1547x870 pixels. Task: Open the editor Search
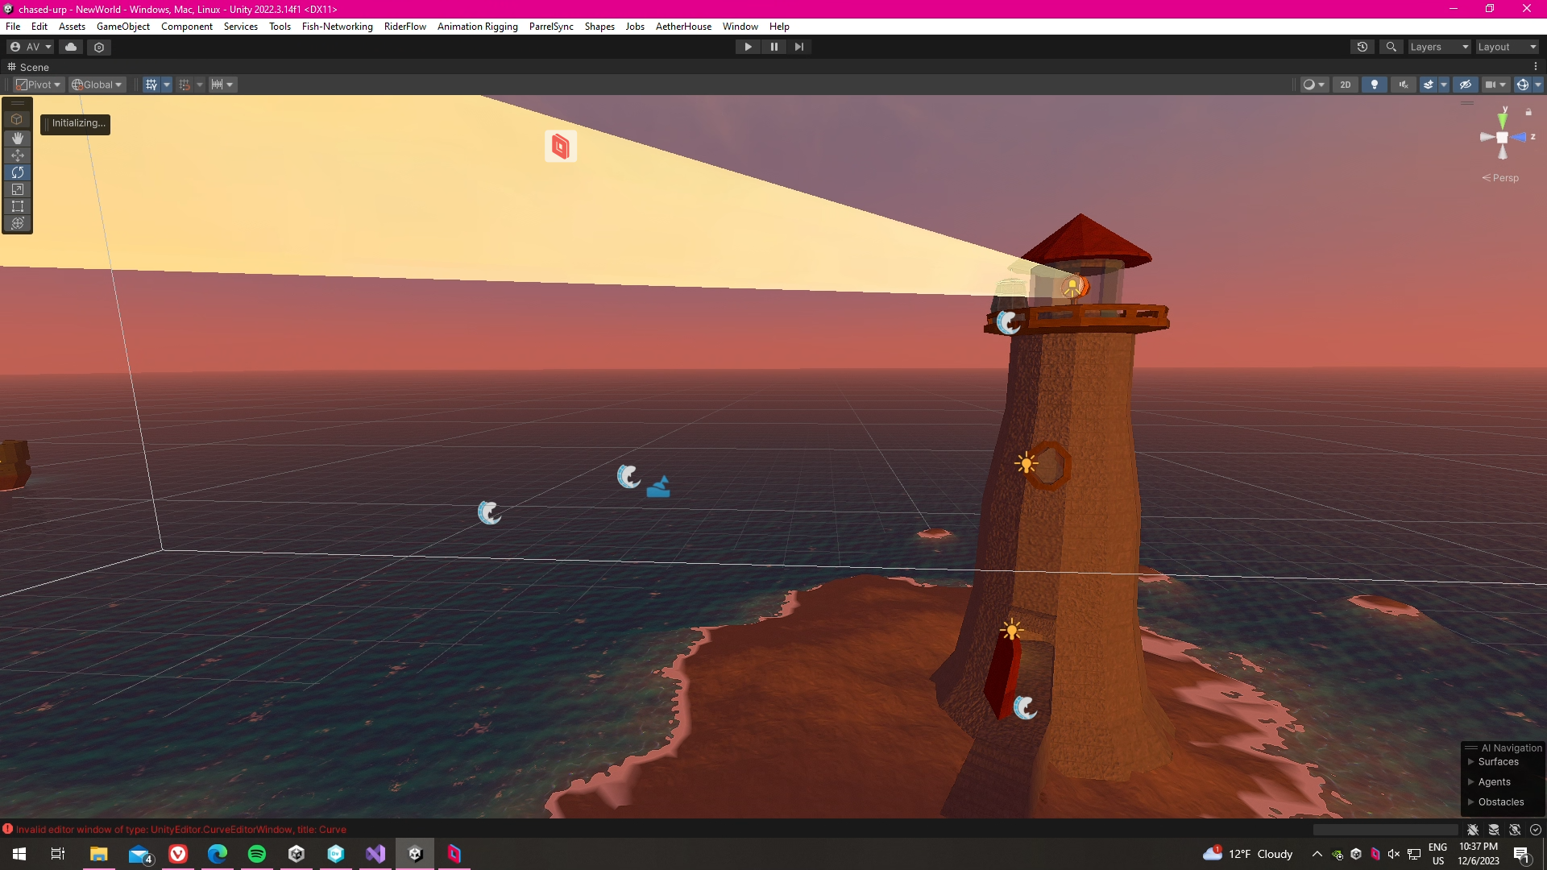click(x=1391, y=47)
